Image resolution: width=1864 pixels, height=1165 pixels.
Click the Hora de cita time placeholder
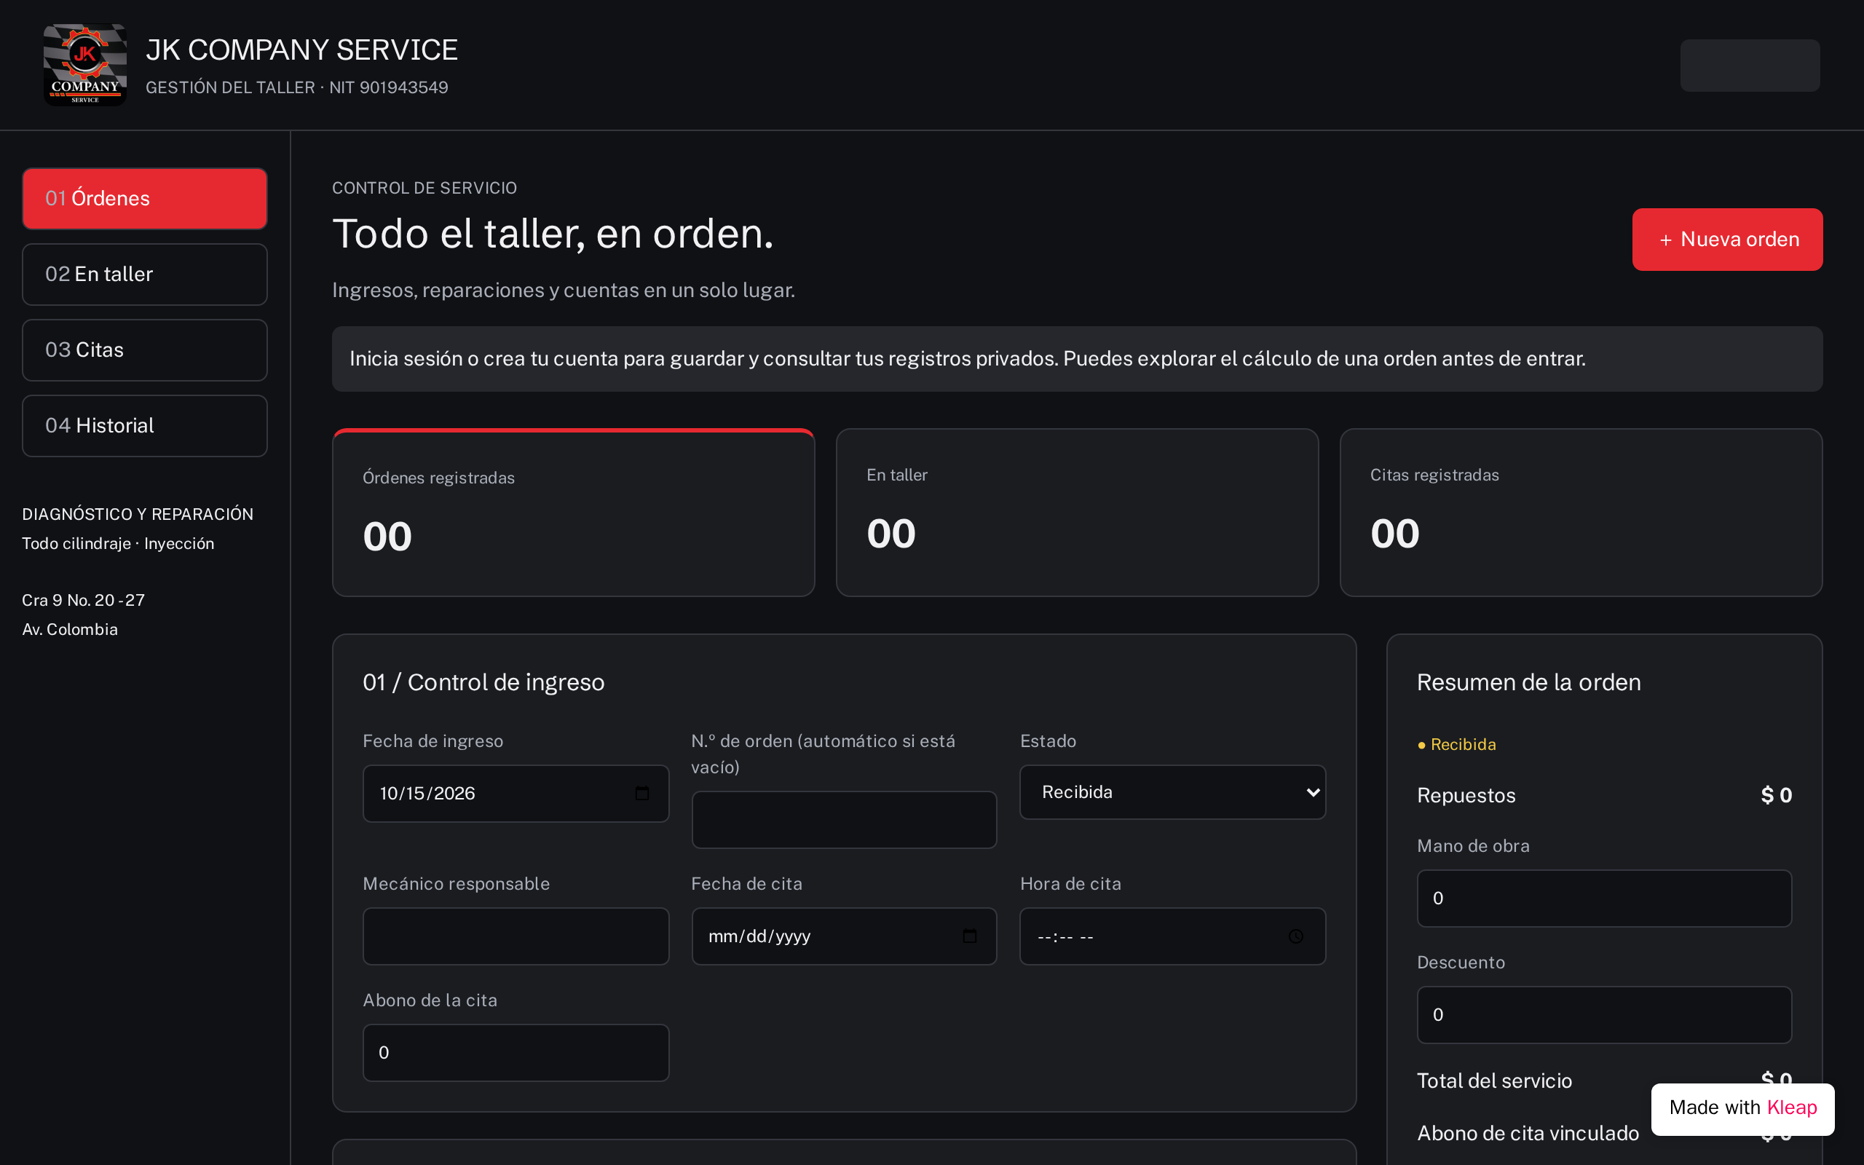pyautogui.click(x=1065, y=937)
